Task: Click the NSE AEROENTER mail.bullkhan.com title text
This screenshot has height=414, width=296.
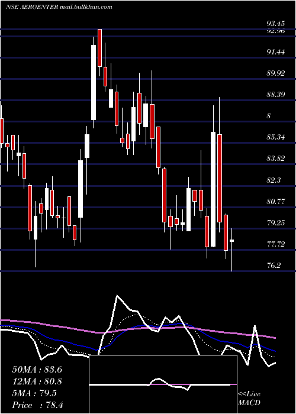Action: click(59, 7)
